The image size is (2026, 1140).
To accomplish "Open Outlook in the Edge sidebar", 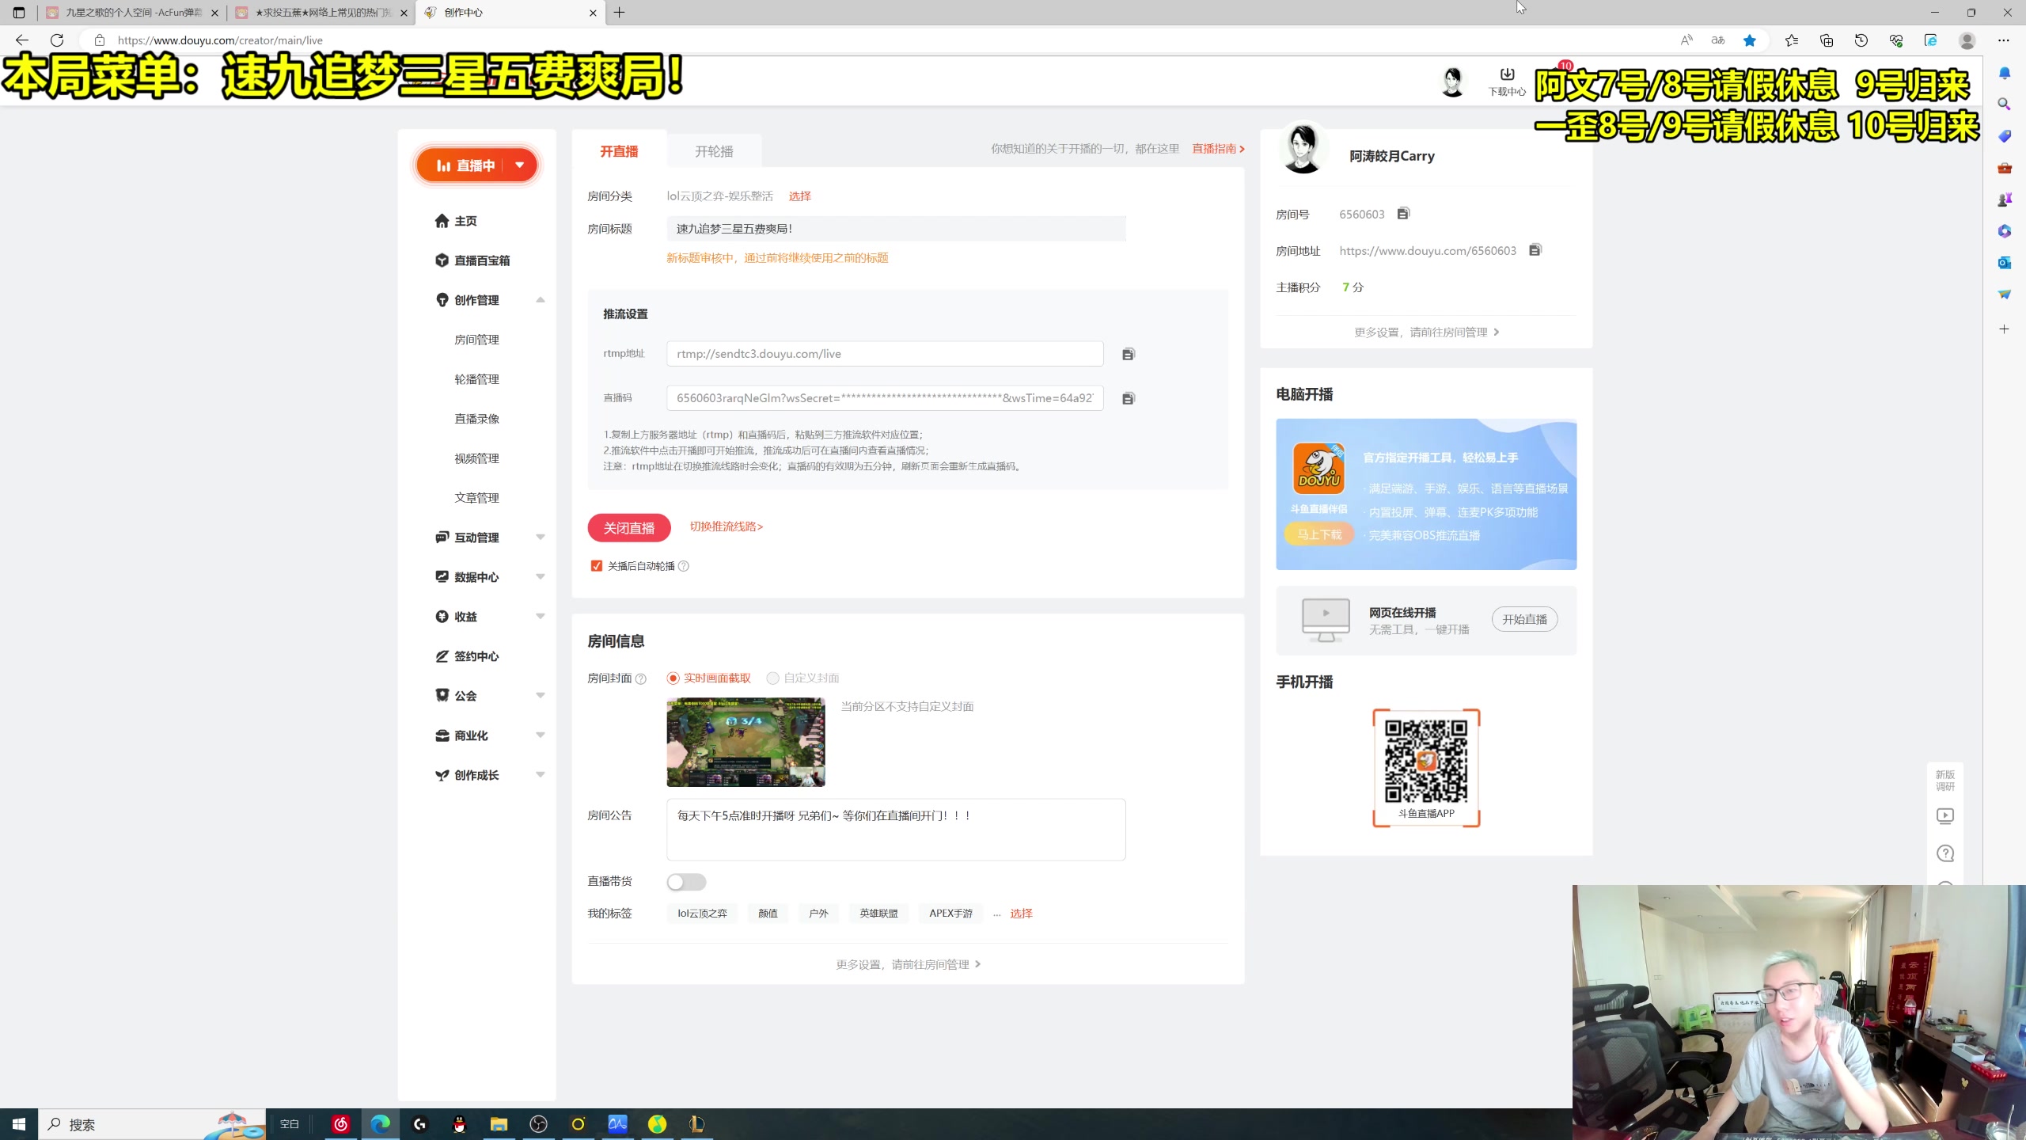I will pyautogui.click(x=2004, y=262).
